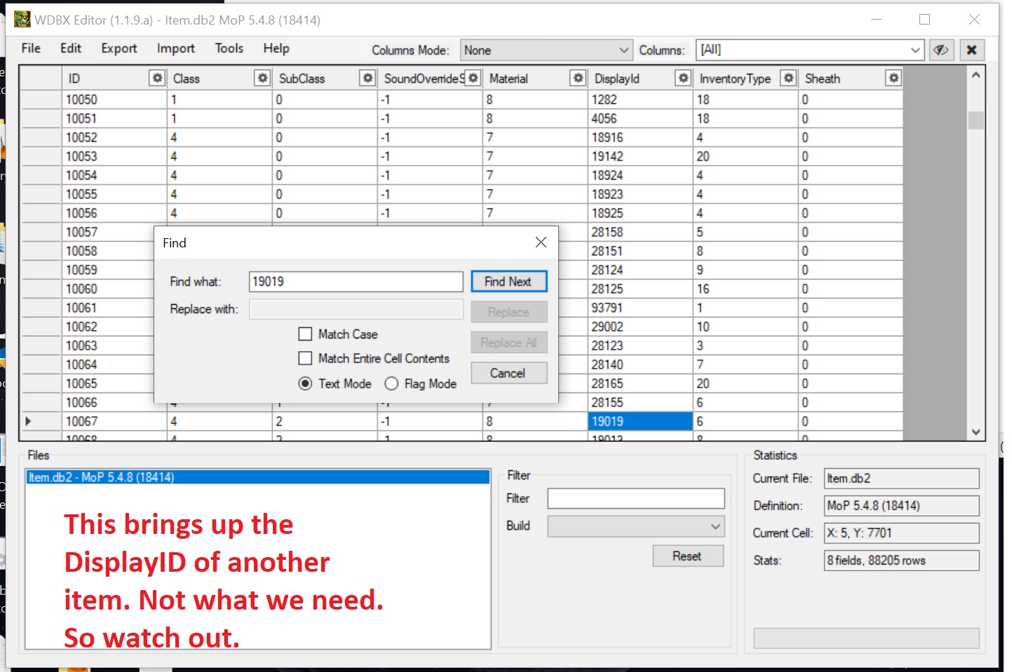The width and height of the screenshot is (1012, 672).
Task: Click the Find what input field
Action: [356, 282]
